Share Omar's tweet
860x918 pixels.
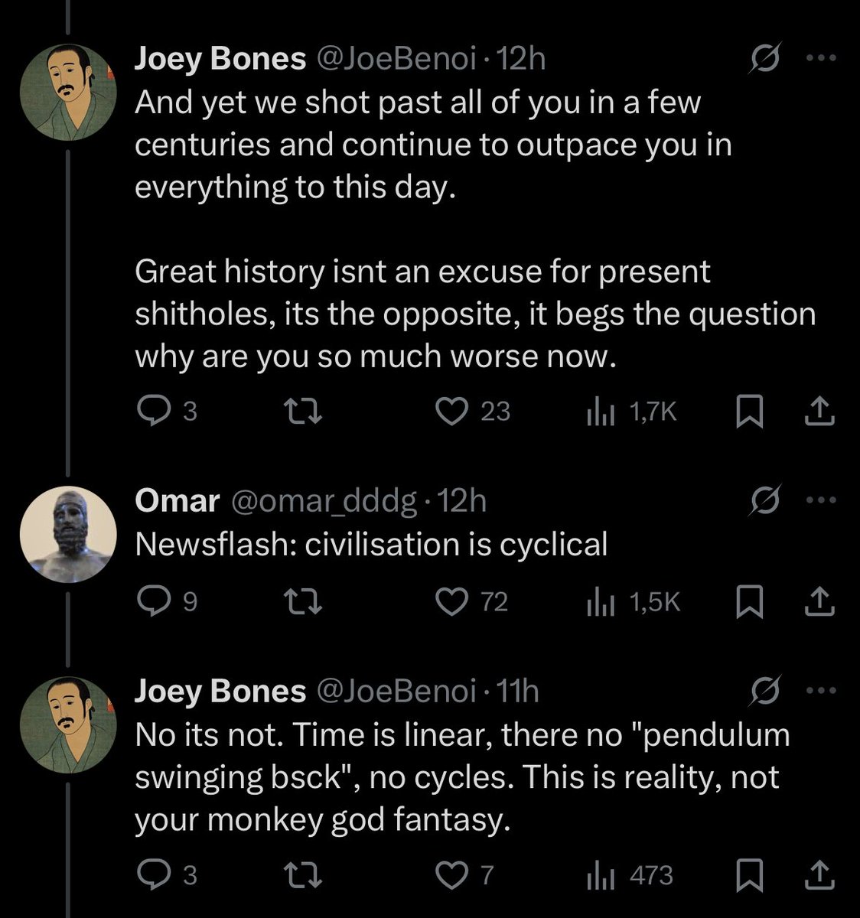coord(819,602)
